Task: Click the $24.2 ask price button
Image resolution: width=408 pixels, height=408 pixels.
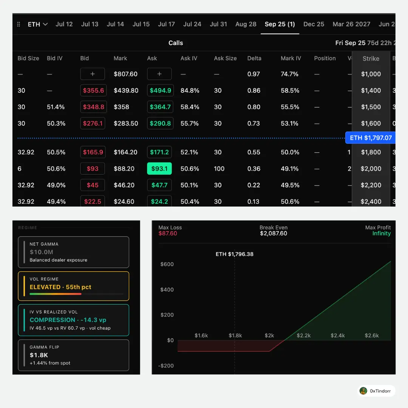Action: pos(159,201)
